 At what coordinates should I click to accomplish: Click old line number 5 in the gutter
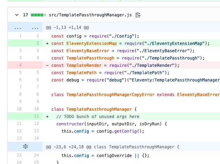click(20, 72)
